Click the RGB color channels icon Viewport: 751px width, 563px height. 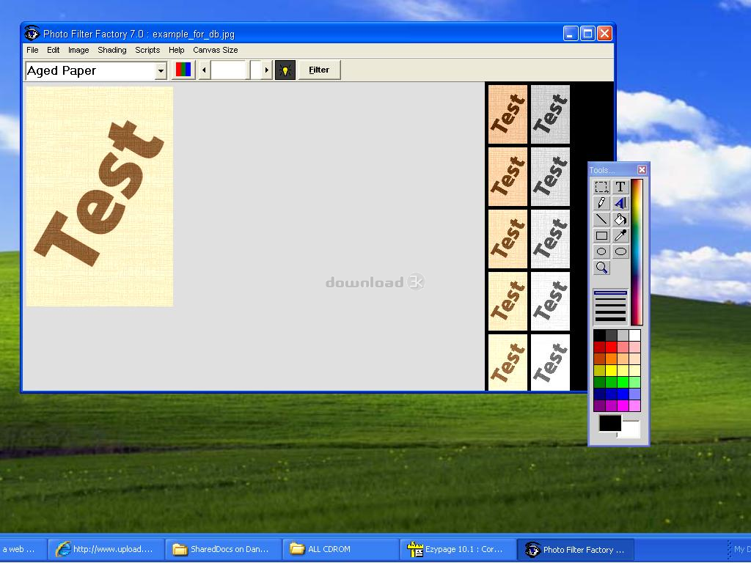[x=183, y=70]
